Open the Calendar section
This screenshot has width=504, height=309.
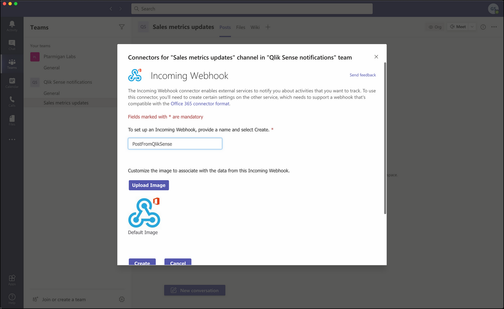(x=12, y=83)
